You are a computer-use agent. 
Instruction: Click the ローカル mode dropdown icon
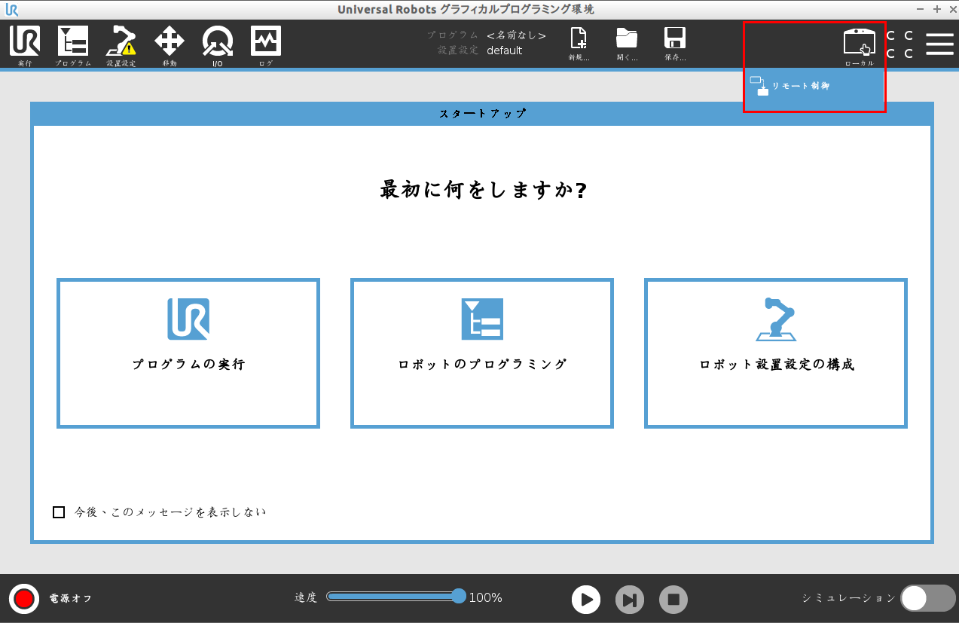pyautogui.click(x=859, y=44)
